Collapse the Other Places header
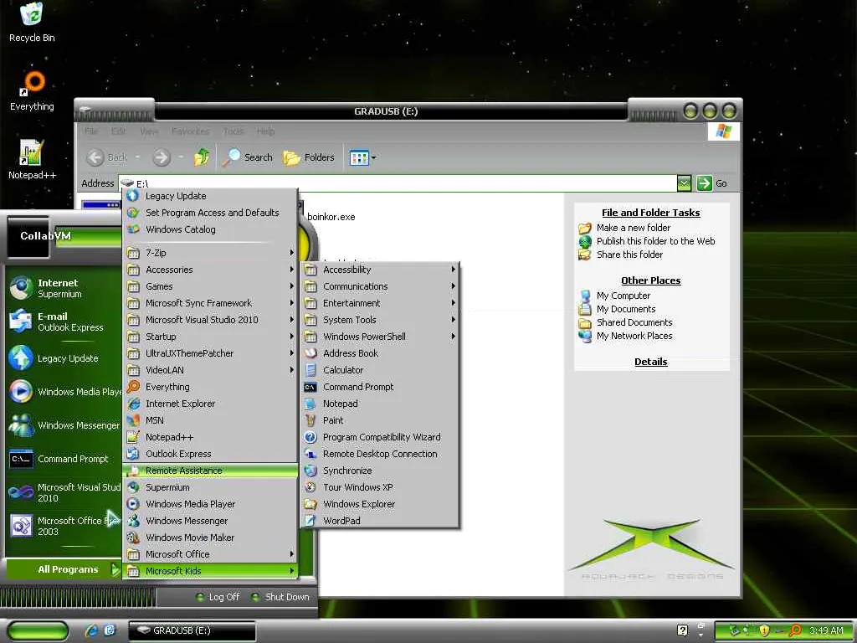This screenshot has width=857, height=643. (650, 280)
